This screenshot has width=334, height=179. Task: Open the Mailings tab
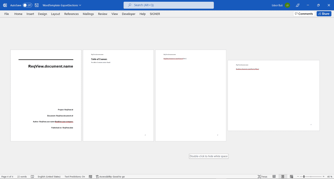click(x=88, y=14)
